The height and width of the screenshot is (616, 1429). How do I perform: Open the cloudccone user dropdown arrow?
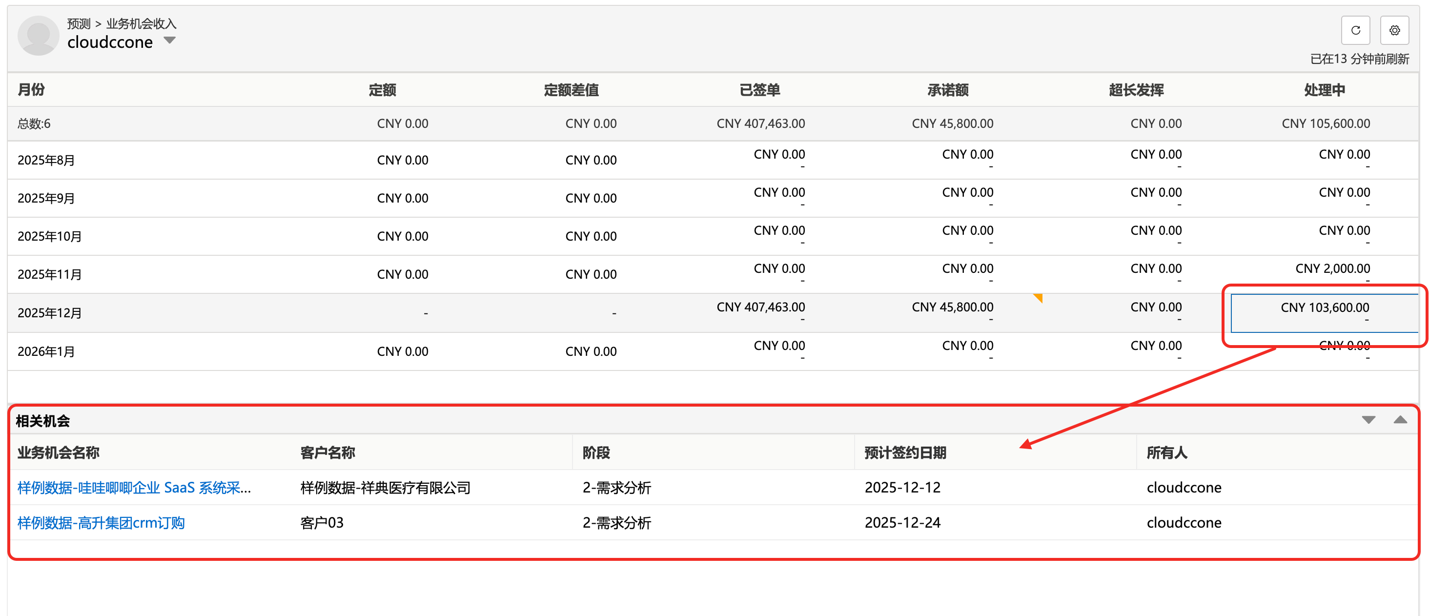170,41
